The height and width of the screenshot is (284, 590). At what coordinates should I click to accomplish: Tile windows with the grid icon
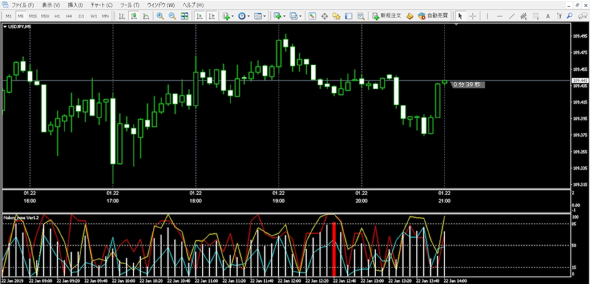click(x=184, y=16)
